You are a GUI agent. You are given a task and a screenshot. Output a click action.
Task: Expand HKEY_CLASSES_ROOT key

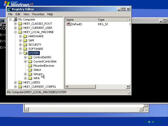tap(15, 24)
